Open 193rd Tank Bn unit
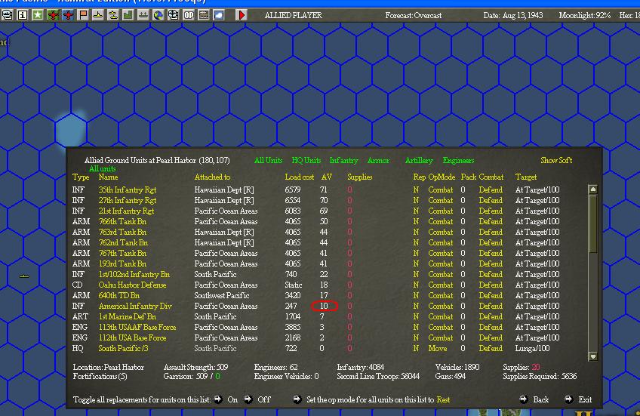This screenshot has width=640, height=416. point(122,264)
